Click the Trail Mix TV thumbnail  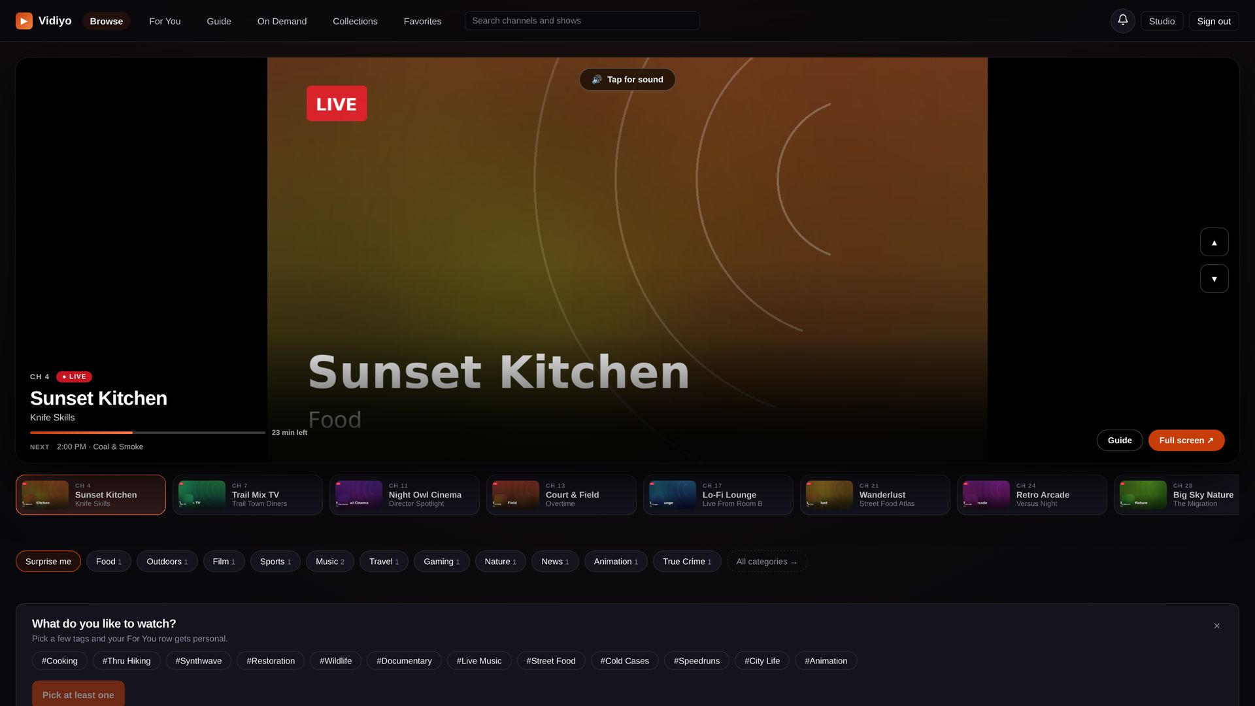[x=202, y=495]
